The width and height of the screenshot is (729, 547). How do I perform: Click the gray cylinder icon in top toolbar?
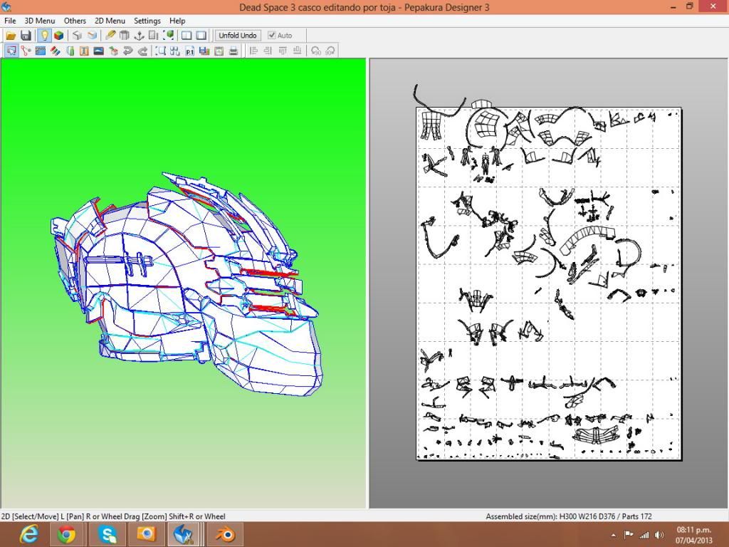pyautogui.click(x=125, y=36)
